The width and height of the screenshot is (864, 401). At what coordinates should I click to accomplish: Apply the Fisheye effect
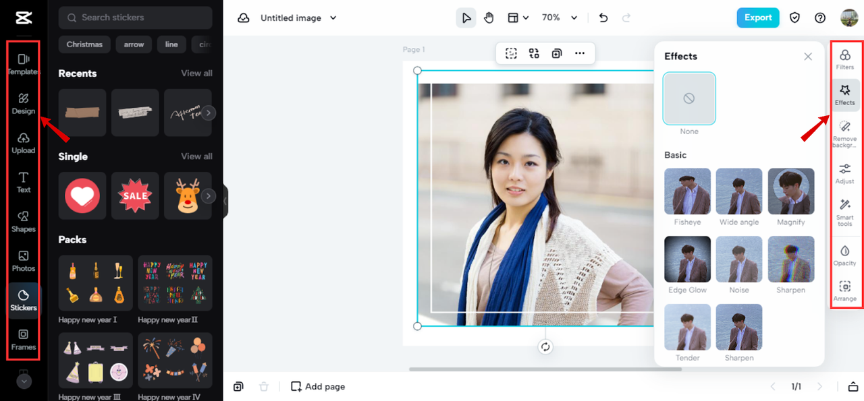point(687,191)
